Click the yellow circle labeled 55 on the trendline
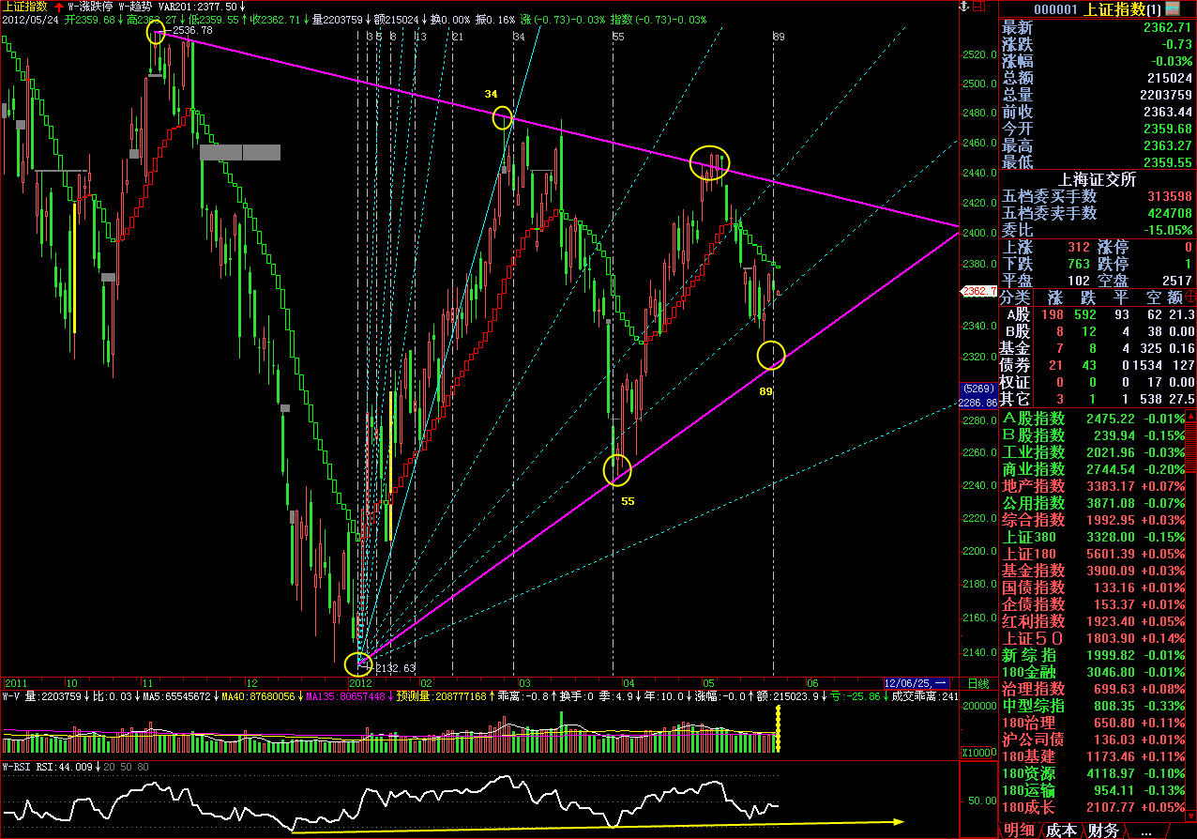1197x839 pixels. point(616,469)
